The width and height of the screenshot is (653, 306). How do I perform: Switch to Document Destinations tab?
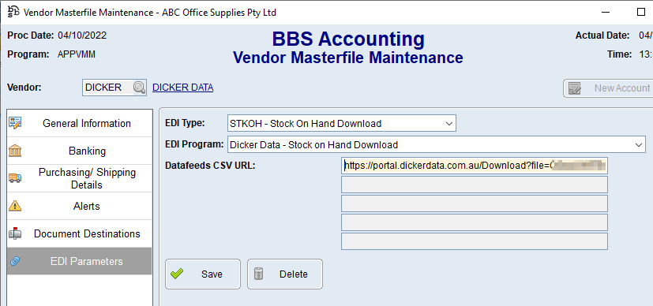point(80,233)
